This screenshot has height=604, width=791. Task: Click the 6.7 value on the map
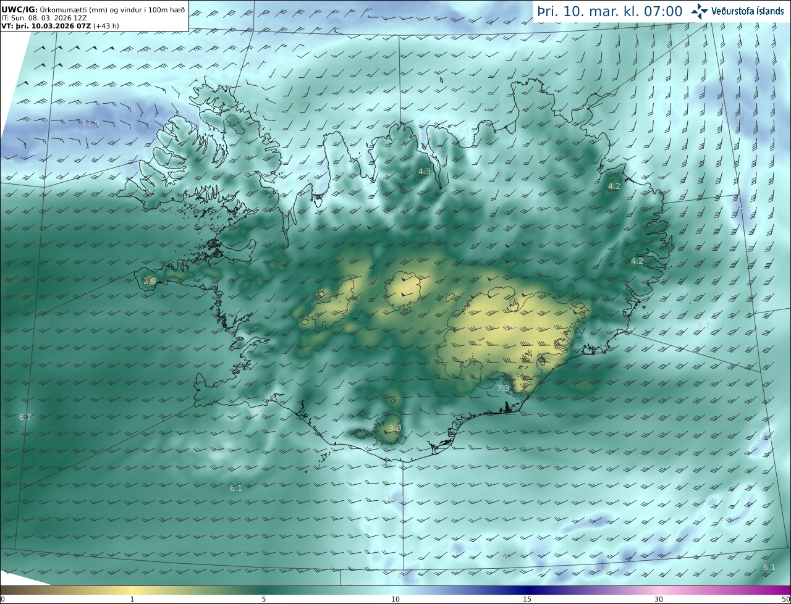(25, 417)
